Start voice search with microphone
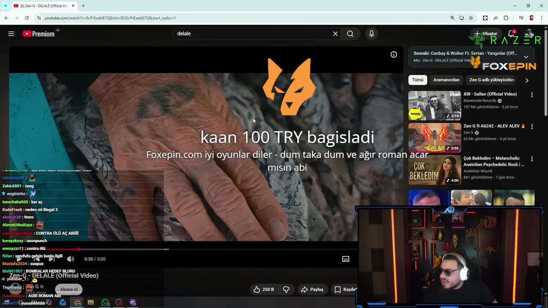548x308 pixels. click(x=372, y=34)
